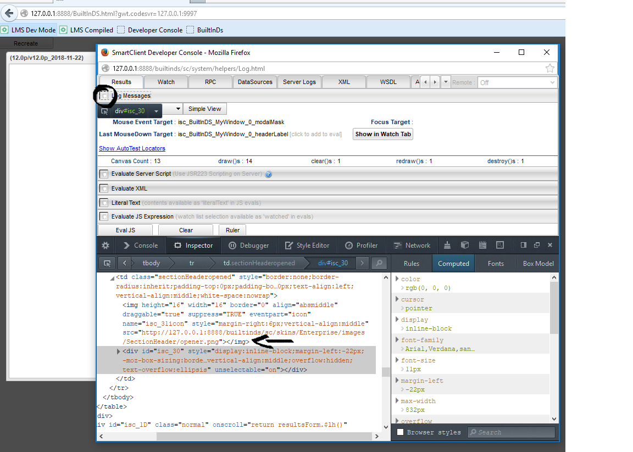Click the Ruler button
The image size is (633, 452).
232,230
